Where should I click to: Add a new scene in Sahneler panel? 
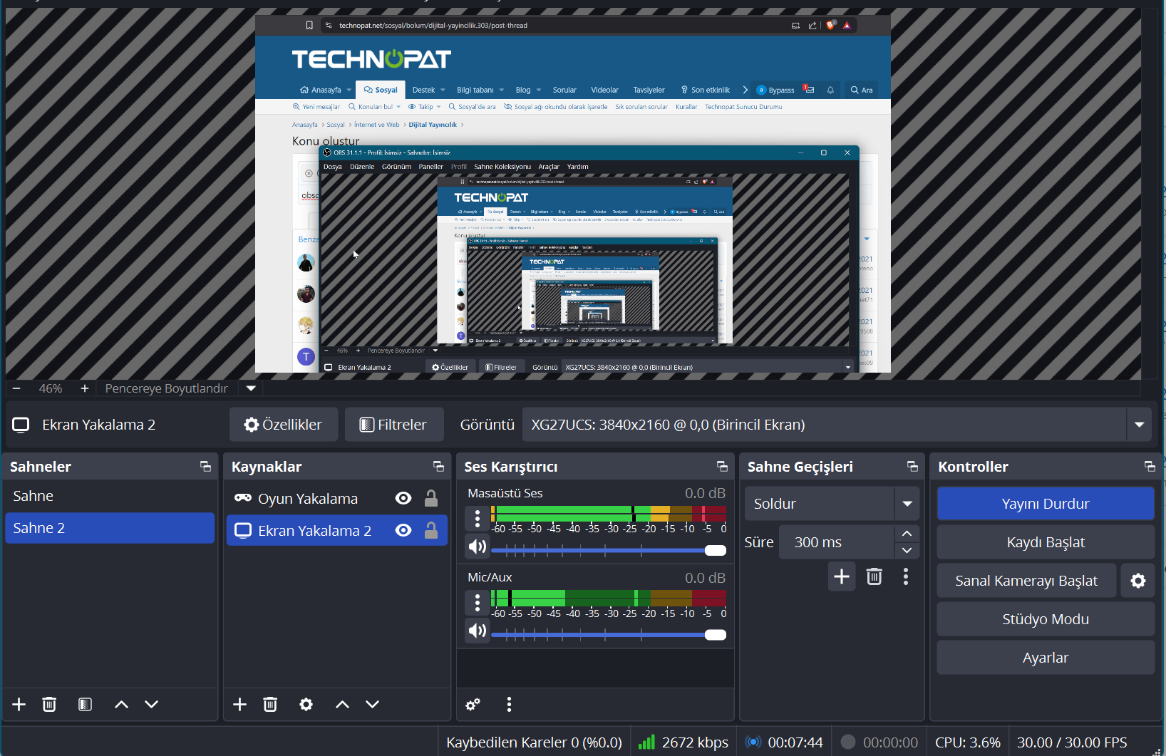[19, 705]
